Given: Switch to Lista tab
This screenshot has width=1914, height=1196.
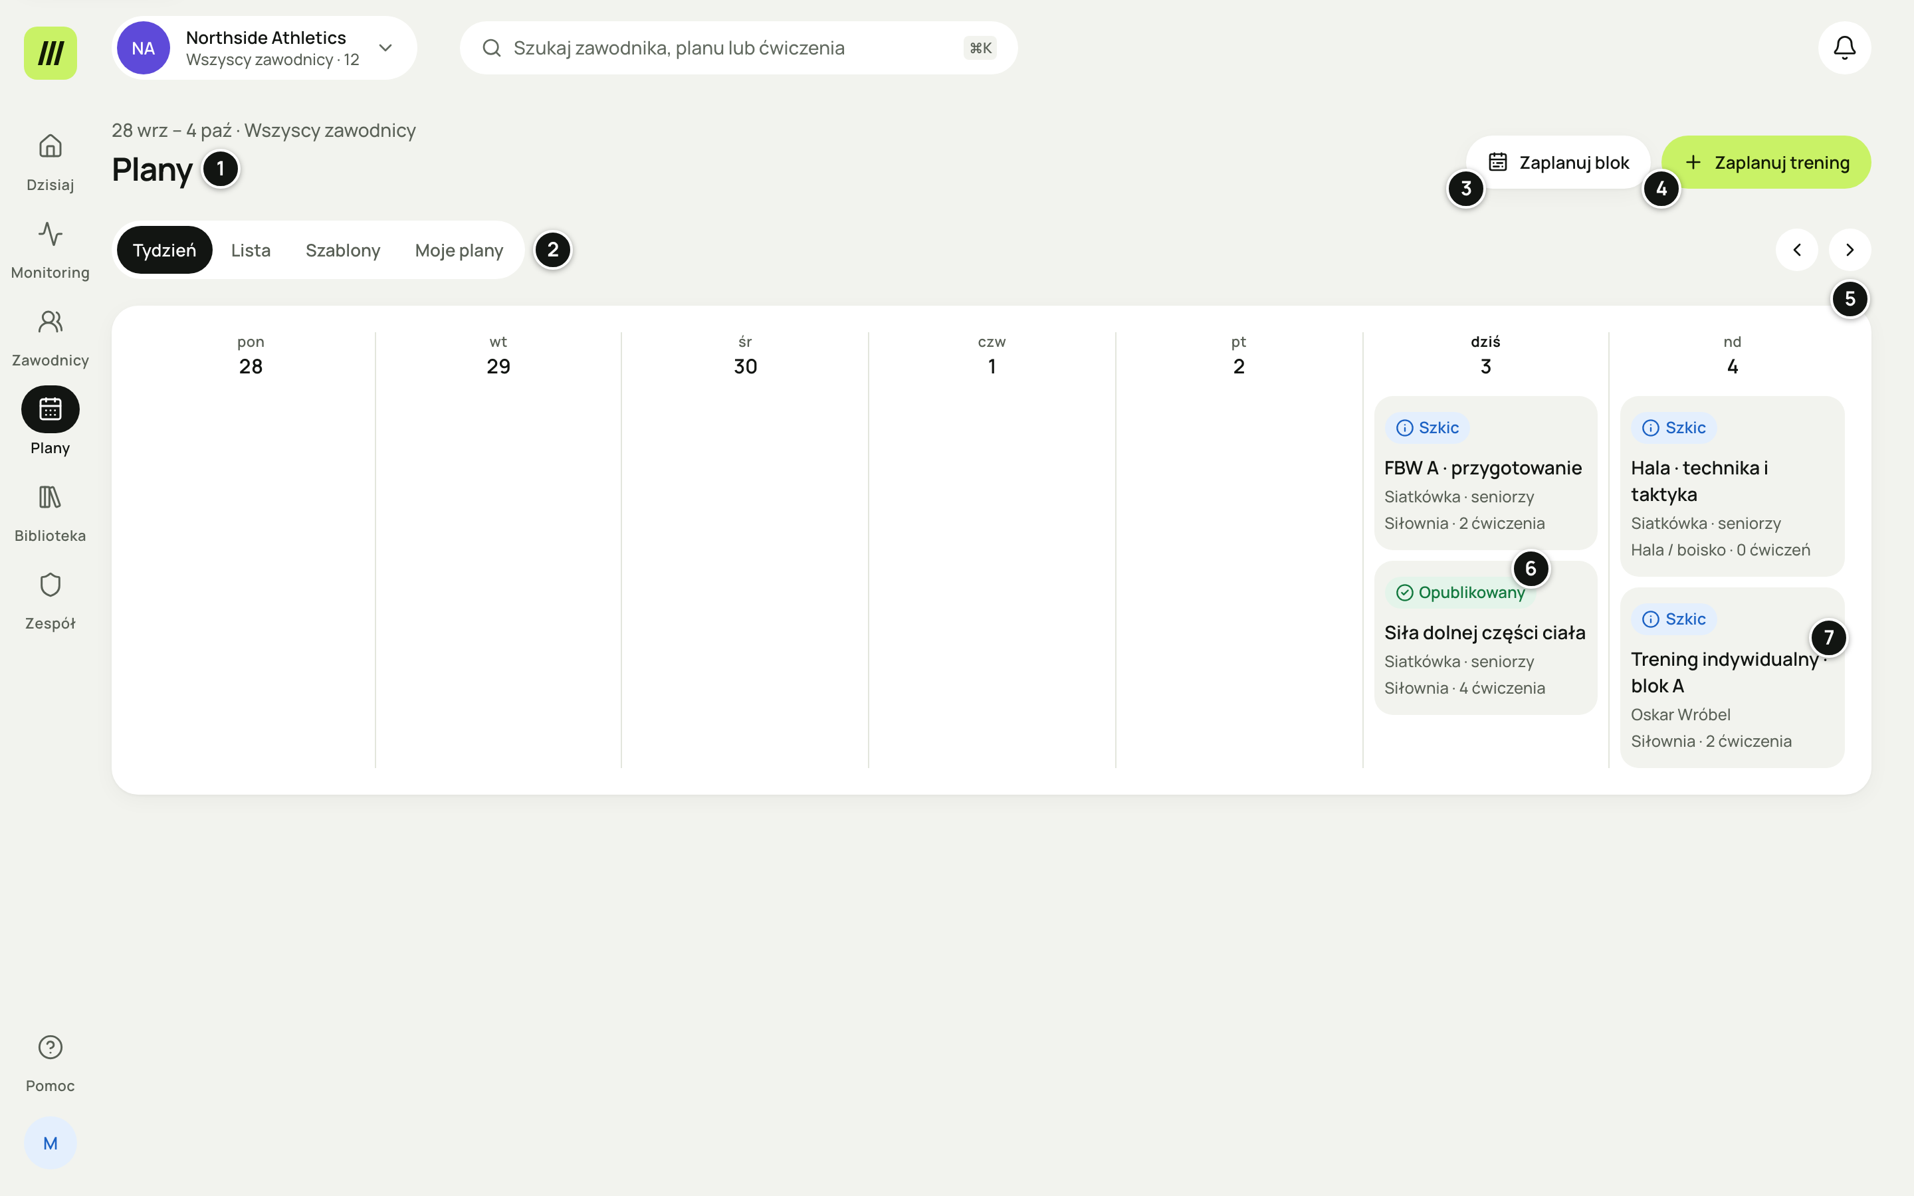Looking at the screenshot, I should pos(251,250).
